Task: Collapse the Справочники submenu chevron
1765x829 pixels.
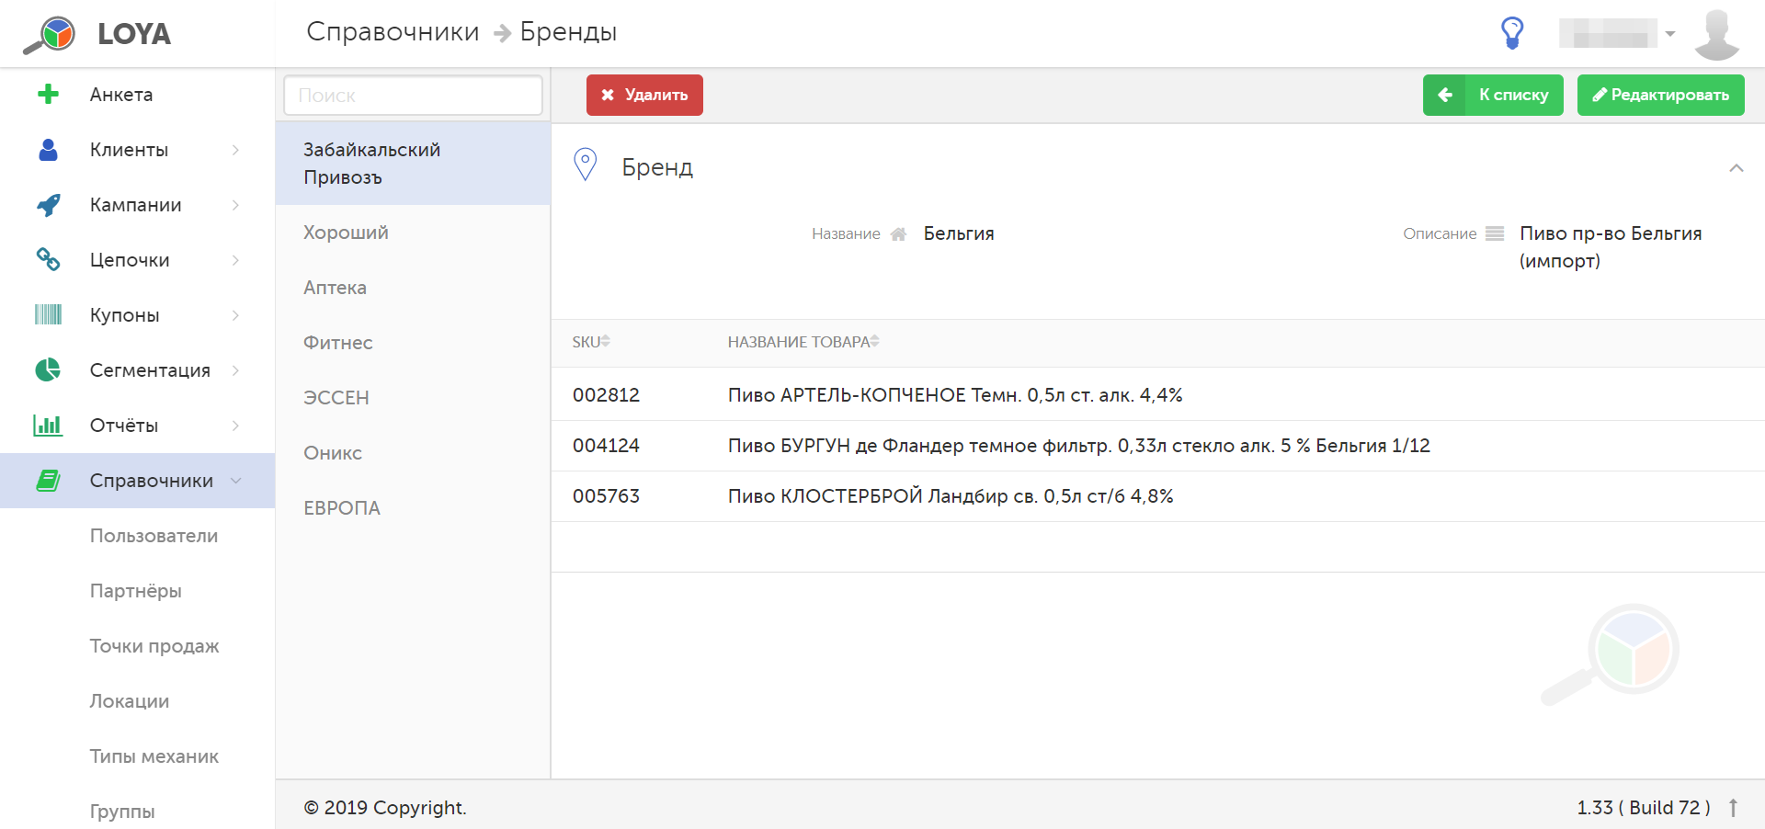Action: [235, 481]
